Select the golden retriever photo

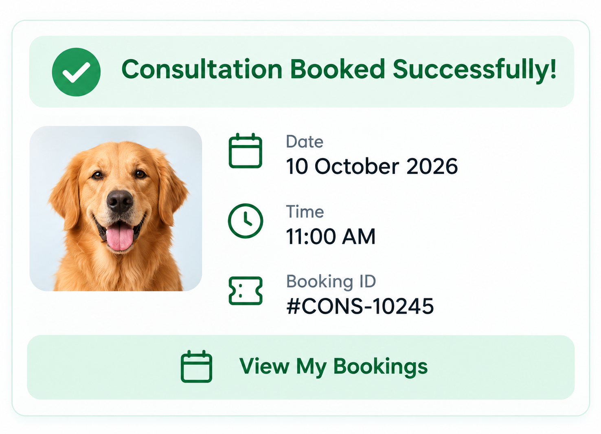point(116,209)
